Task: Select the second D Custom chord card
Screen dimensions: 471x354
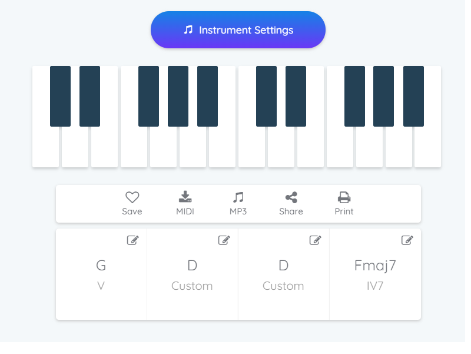Action: [284, 274]
